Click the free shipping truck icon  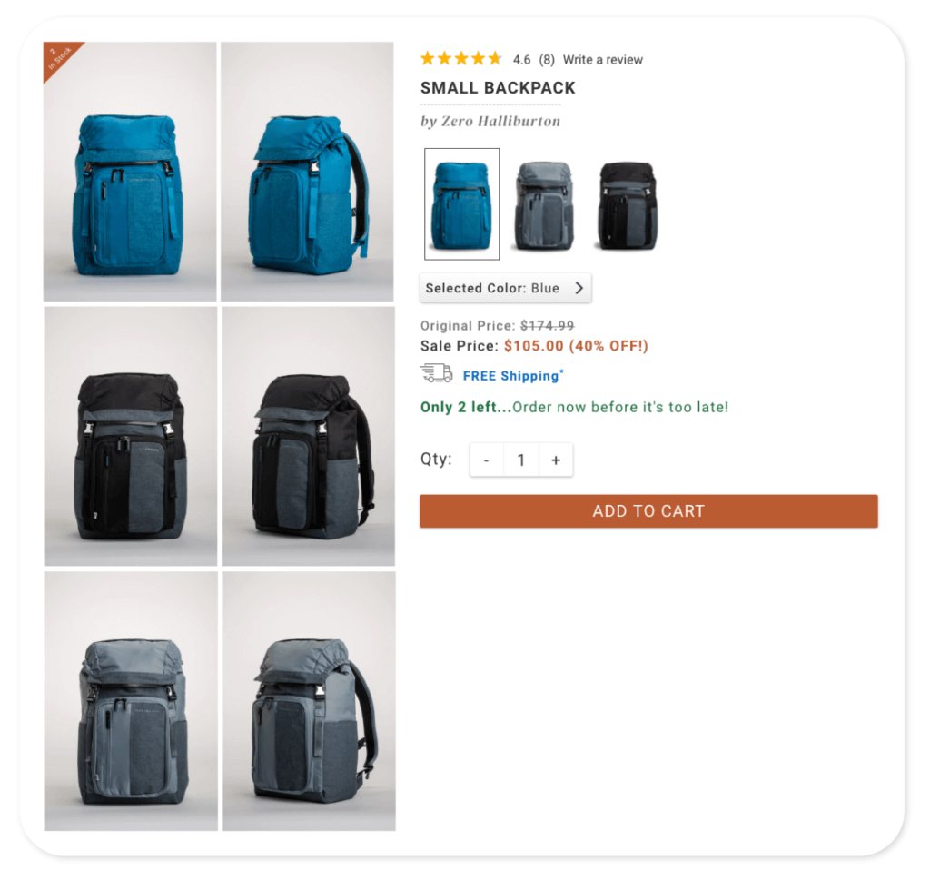[437, 373]
